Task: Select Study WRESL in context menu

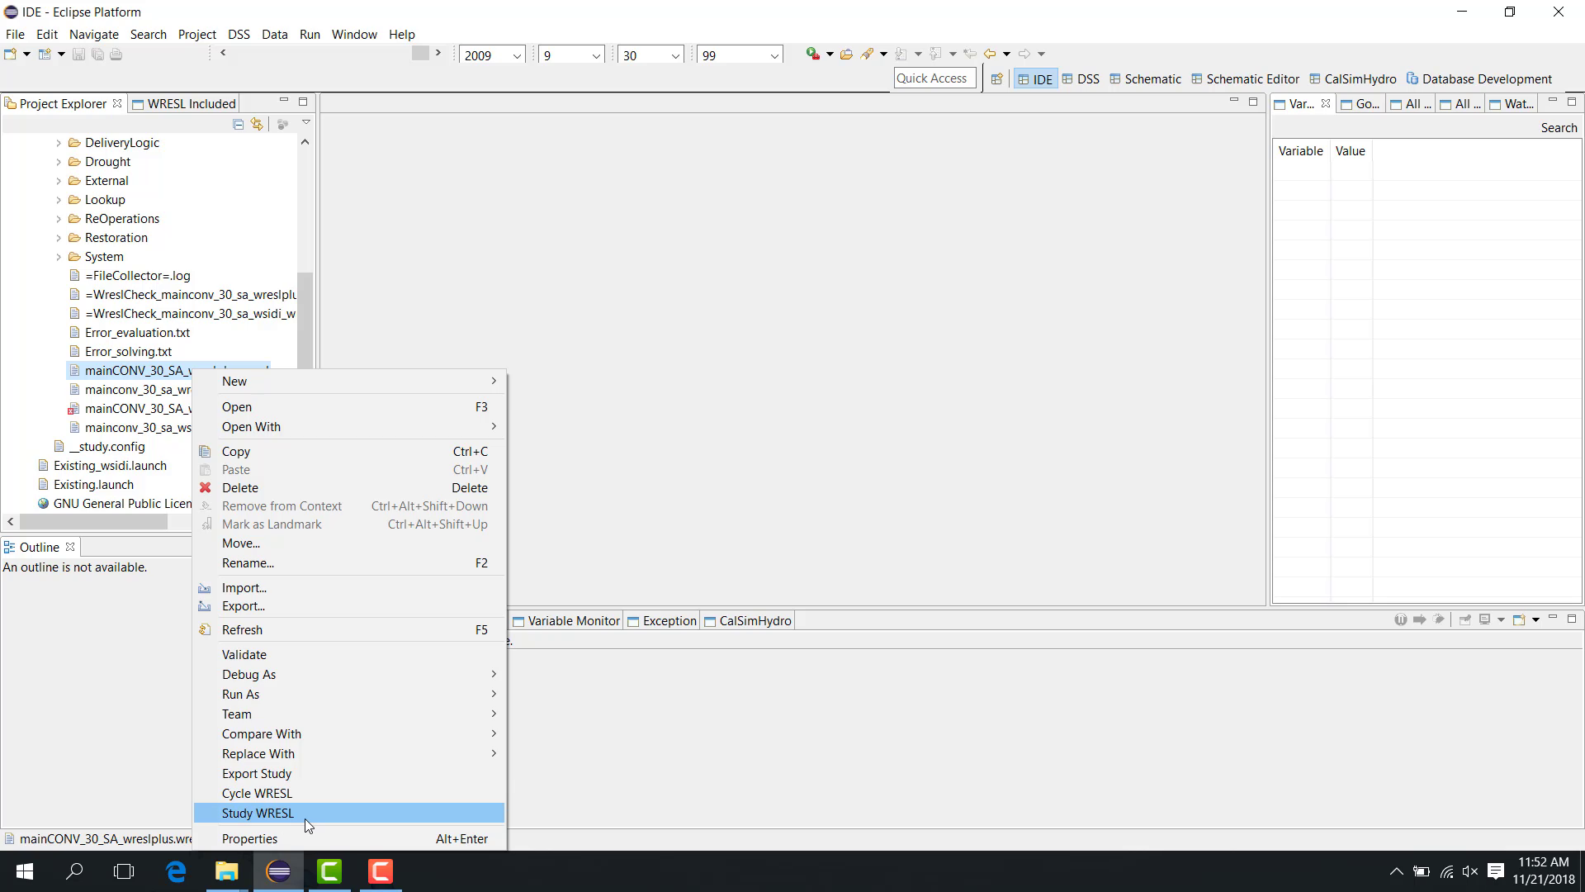Action: [x=348, y=814]
